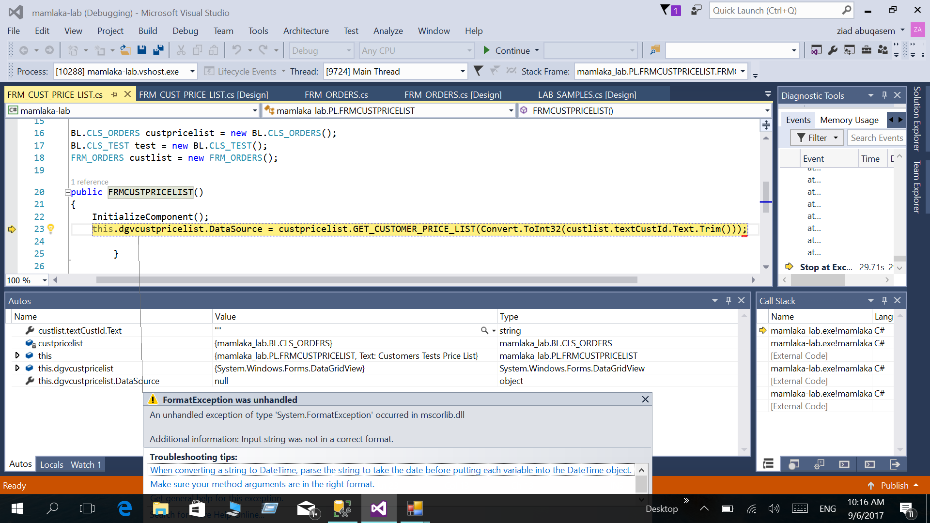The image size is (930, 523).
Task: Select the Save All icon in the toolbar
Action: 158,50
